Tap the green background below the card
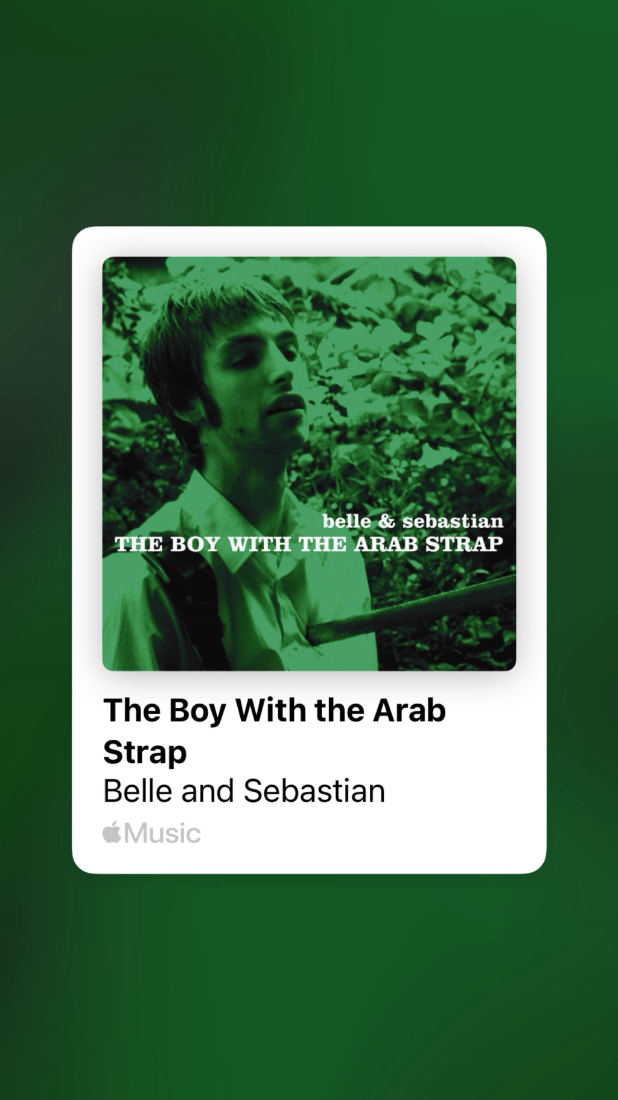The width and height of the screenshot is (618, 1100). click(x=309, y=985)
